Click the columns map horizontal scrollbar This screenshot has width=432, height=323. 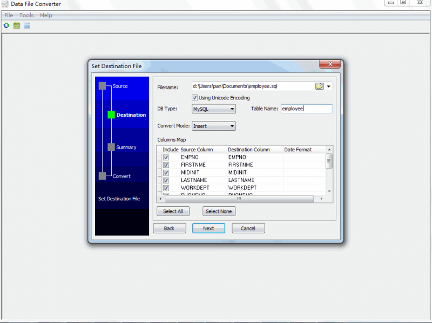coord(239,199)
